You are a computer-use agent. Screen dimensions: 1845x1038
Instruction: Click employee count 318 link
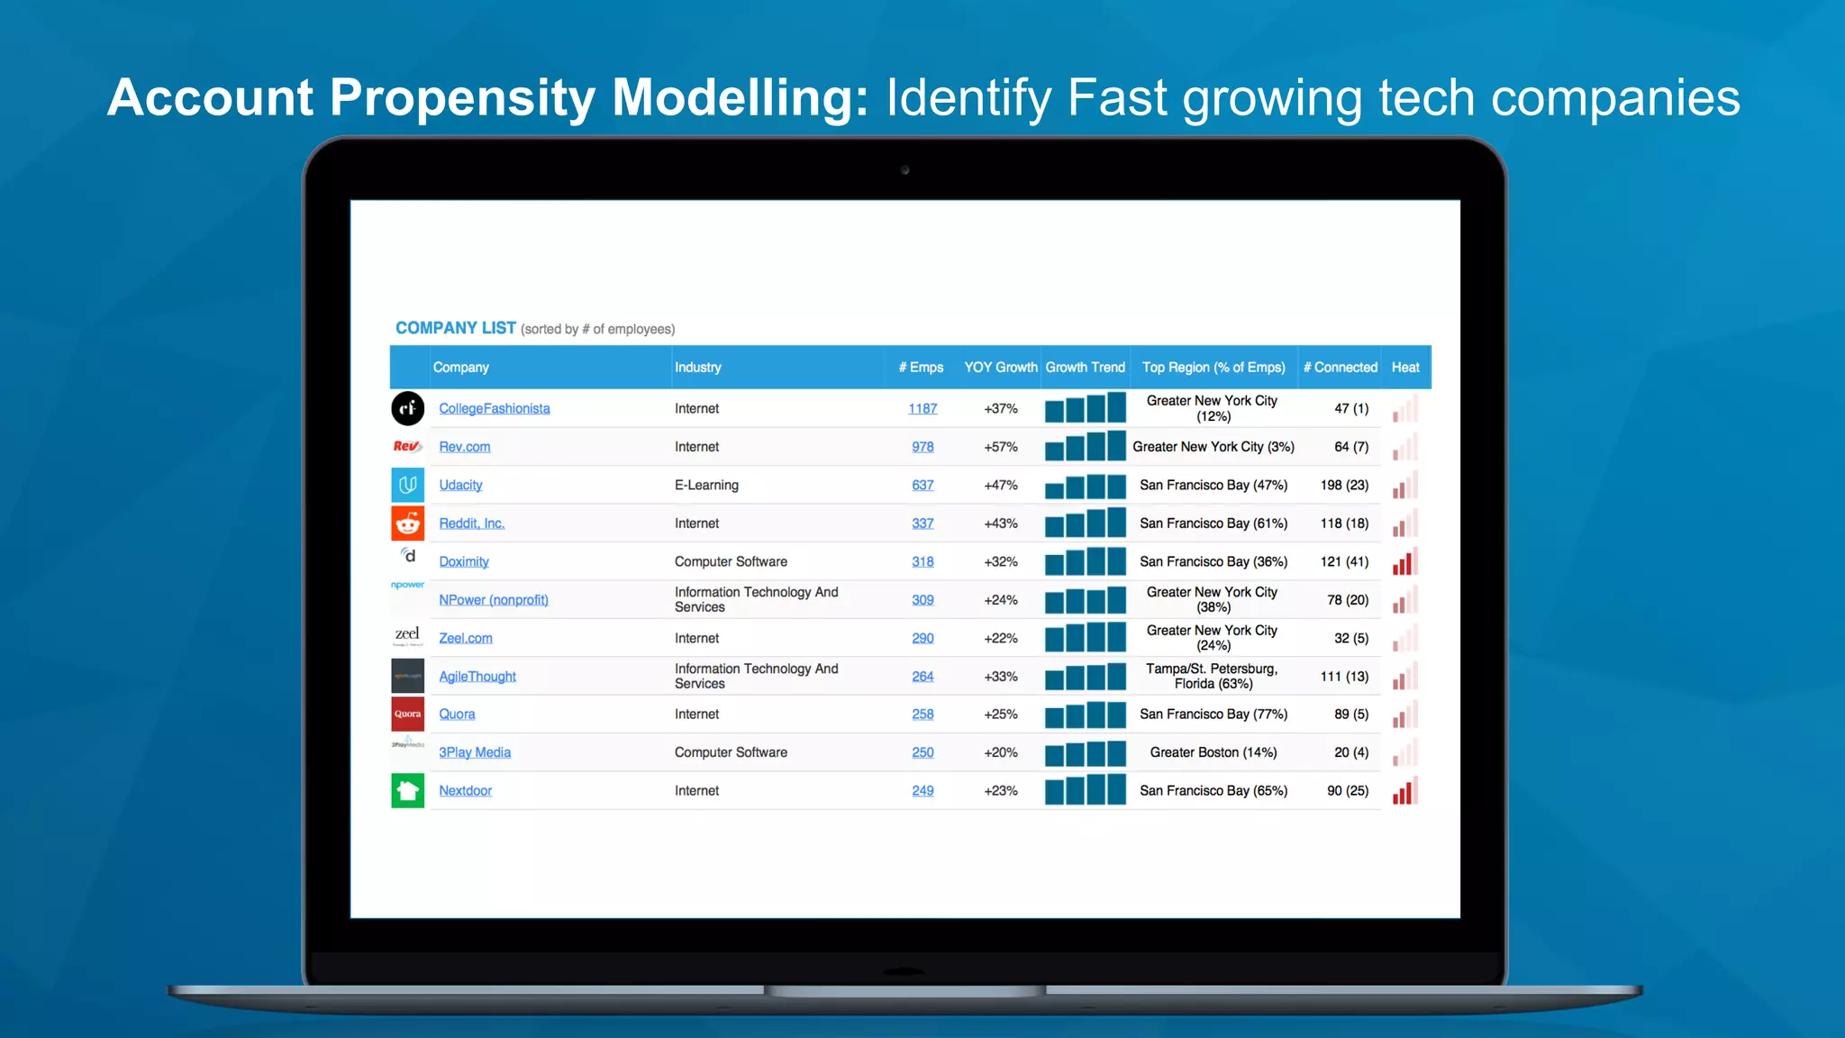pyautogui.click(x=922, y=561)
